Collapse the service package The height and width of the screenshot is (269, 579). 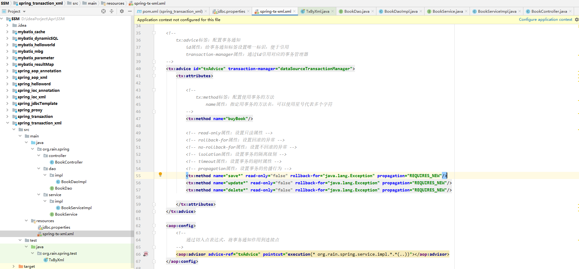(x=39, y=195)
